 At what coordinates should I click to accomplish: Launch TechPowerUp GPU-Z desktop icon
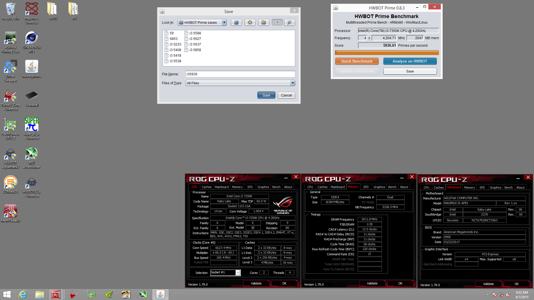[x=11, y=129]
